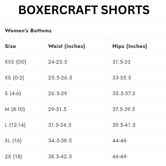
Task: Click the XS (0-2) size cell
Action: coord(14,78)
